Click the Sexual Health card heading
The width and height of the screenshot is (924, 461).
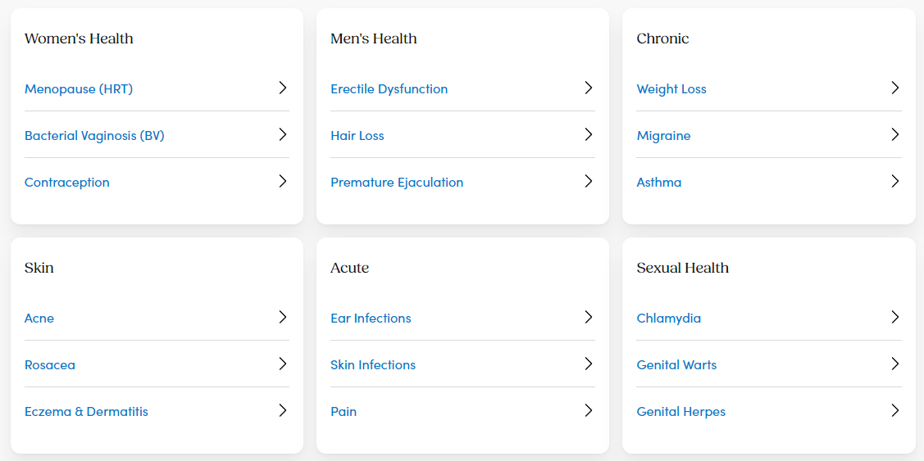tap(682, 268)
